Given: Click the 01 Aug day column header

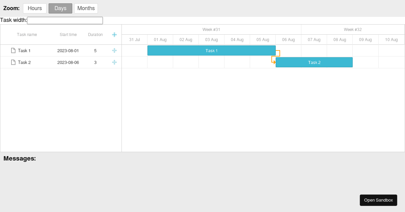Looking at the screenshot, I should tap(160, 39).
